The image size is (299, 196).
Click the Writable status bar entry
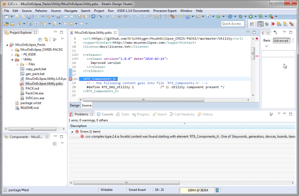106,190
